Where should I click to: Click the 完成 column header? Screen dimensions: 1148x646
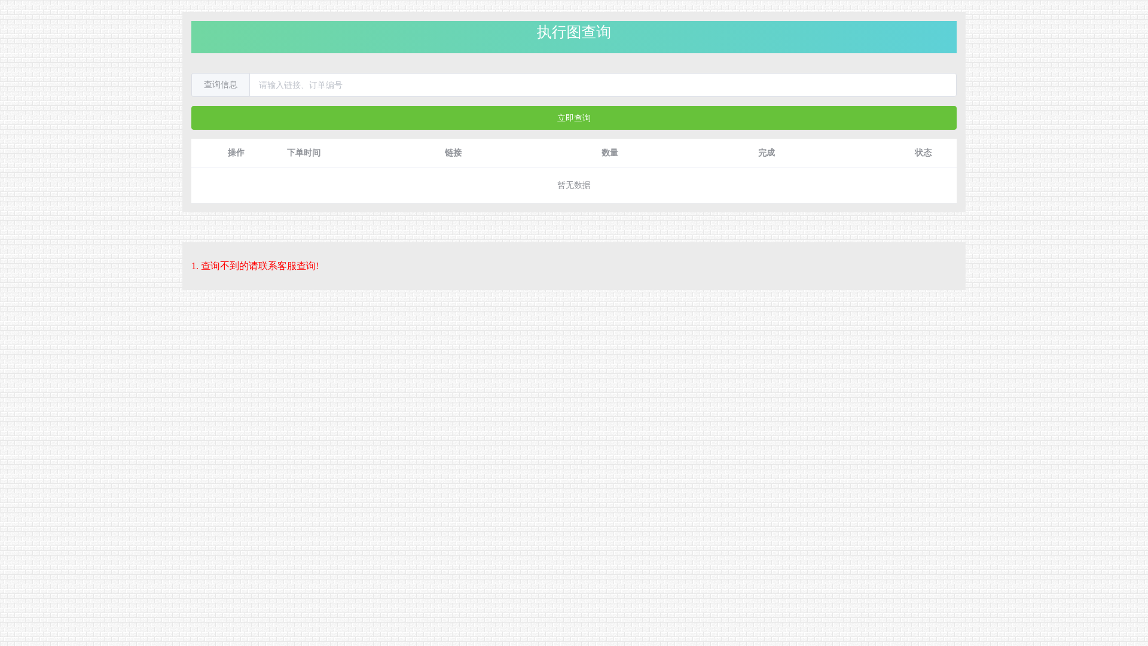tap(767, 153)
